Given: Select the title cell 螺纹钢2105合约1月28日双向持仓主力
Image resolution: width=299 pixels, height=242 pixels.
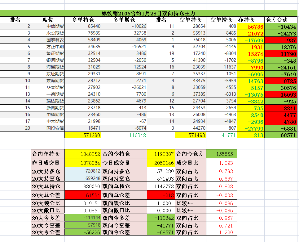Looking at the screenshot, I should (x=148, y=13).
